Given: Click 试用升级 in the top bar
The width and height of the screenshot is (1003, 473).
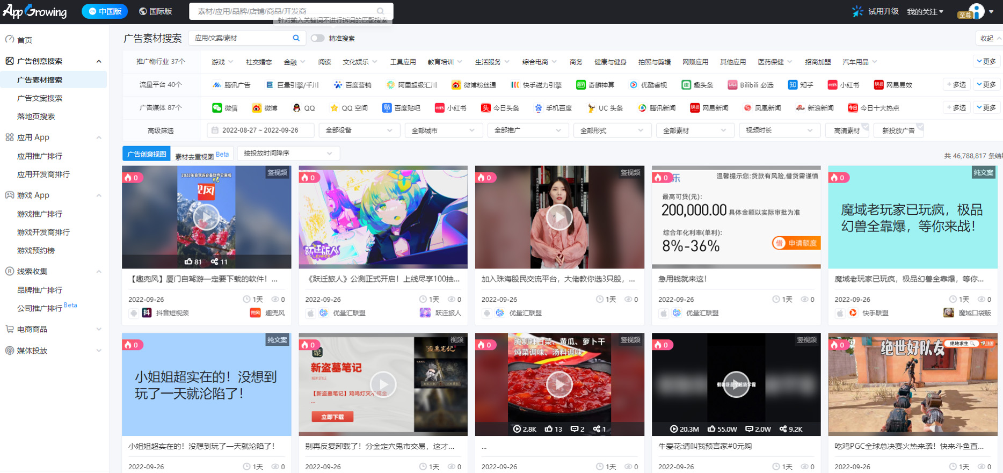Looking at the screenshot, I should coord(883,11).
